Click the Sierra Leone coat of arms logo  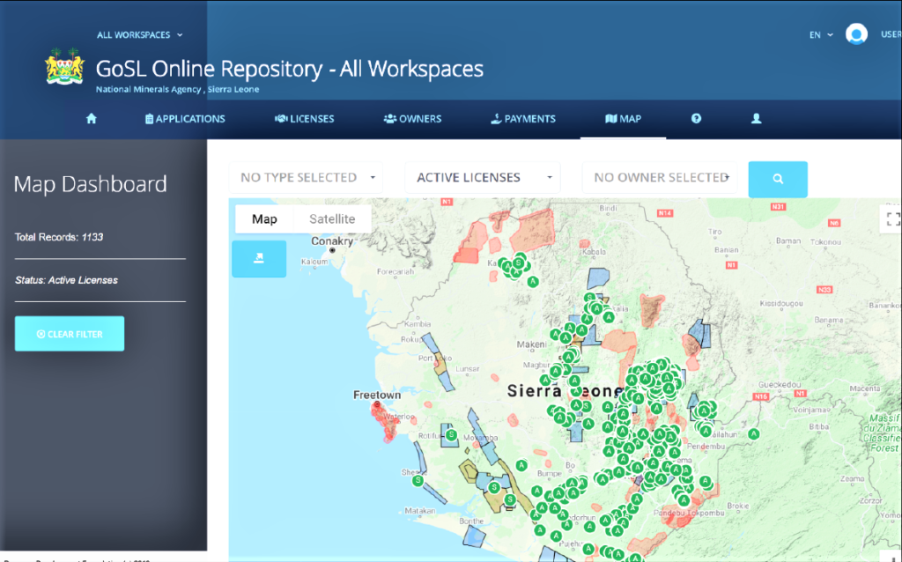[x=64, y=67]
